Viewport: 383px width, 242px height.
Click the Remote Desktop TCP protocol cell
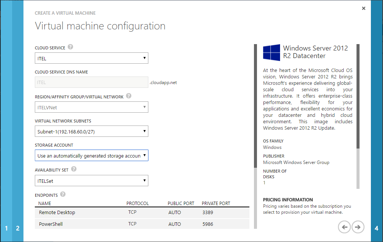point(132,212)
